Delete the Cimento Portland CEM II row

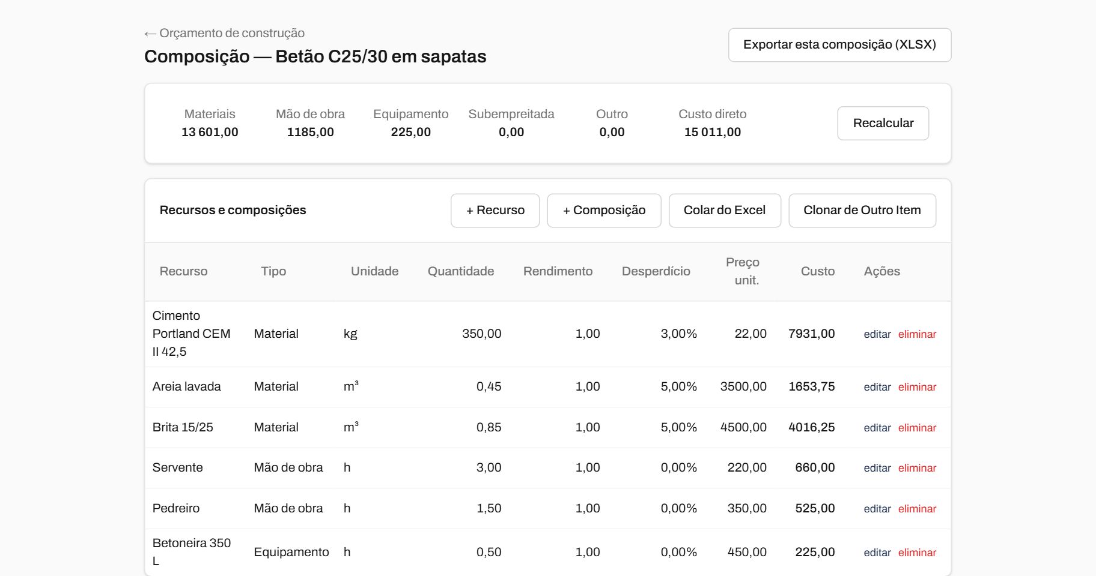tap(917, 334)
